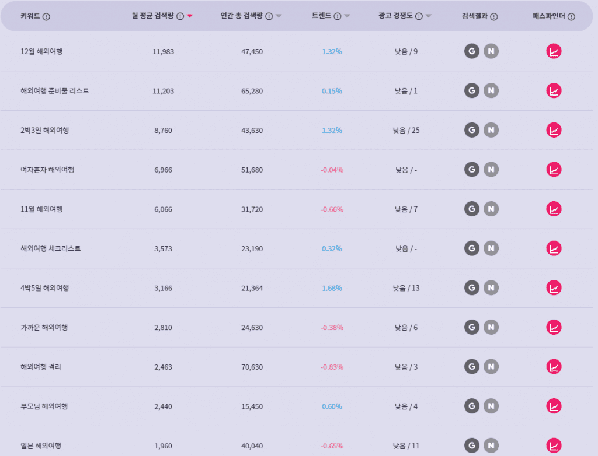Show info tooltip for 트렌드 column
The image size is (598, 456).
point(337,16)
